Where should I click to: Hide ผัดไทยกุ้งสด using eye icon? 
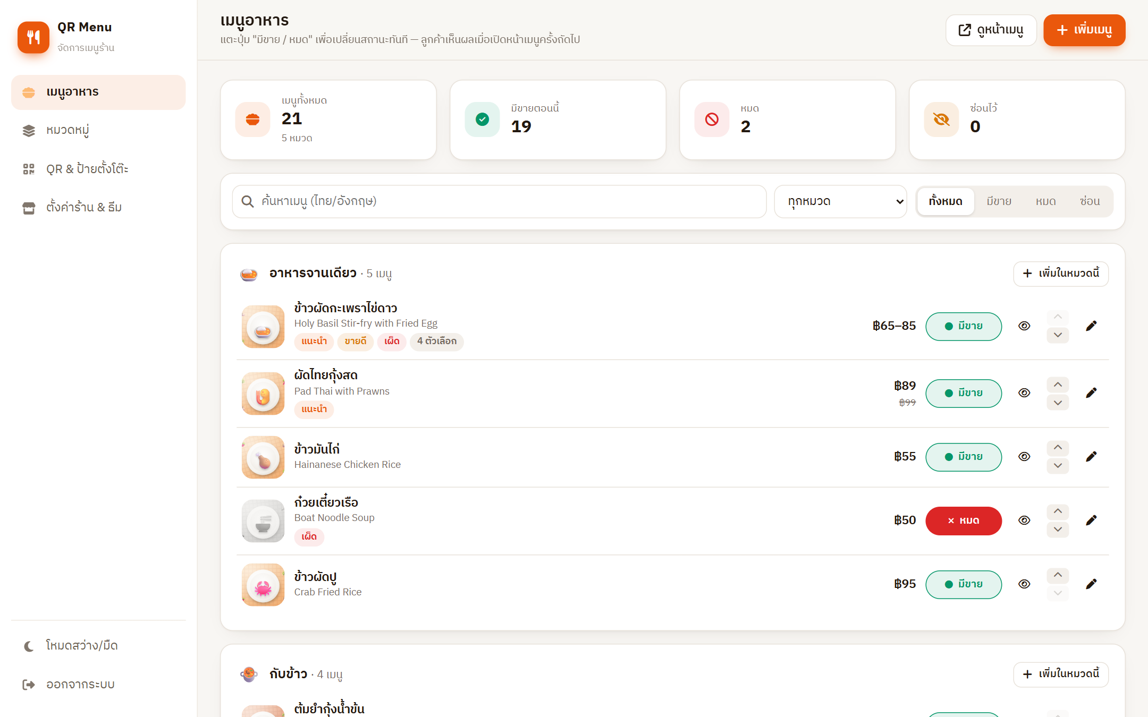pyautogui.click(x=1024, y=393)
